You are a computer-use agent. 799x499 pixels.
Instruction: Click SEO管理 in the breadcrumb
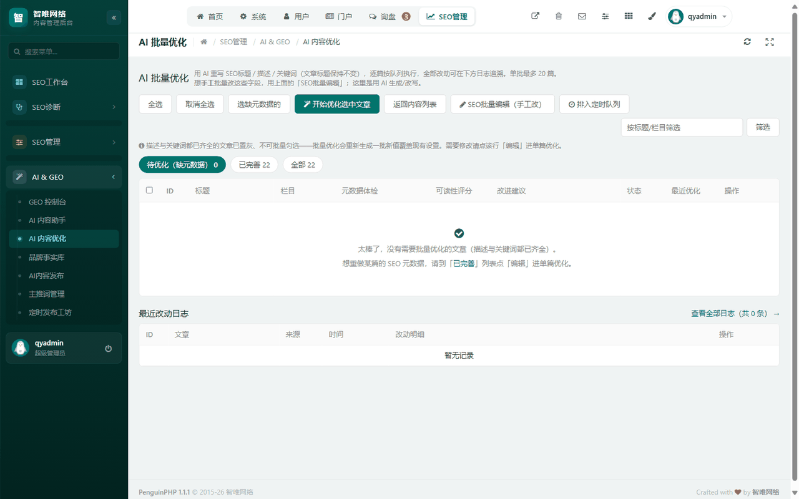(x=233, y=42)
